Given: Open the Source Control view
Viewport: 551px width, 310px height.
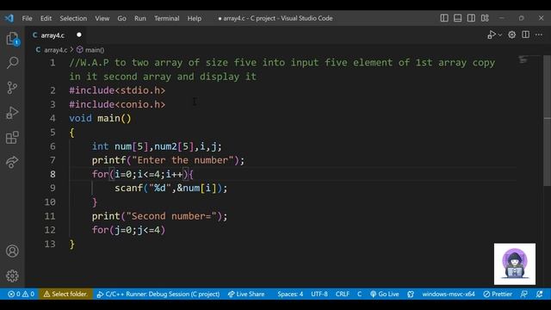Looking at the screenshot, I should pos(12,88).
